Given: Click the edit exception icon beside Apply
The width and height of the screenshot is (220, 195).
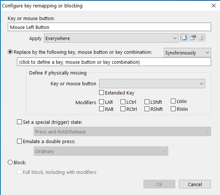Looking at the screenshot, I should 193,37.
